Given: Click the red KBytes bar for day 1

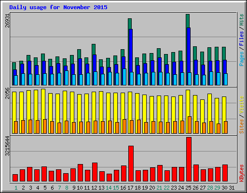Looking at the screenshot, I should 15,178.
